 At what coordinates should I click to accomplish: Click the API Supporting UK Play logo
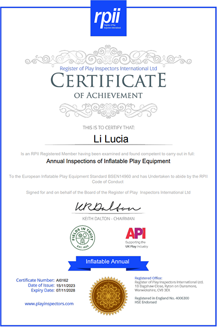[136, 238]
